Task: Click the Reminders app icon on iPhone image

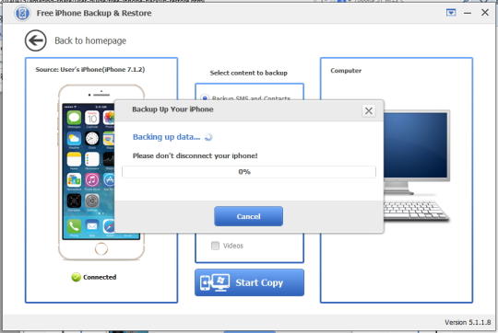Action: (x=92, y=159)
